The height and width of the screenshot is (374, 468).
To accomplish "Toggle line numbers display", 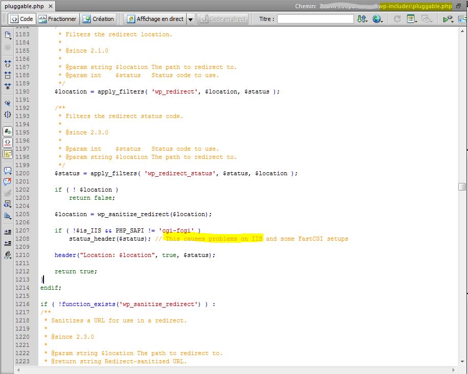I will [x=8, y=131].
